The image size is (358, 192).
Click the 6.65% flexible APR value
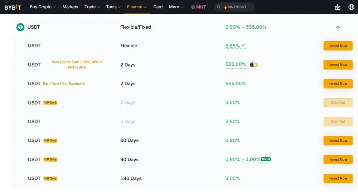pyautogui.click(x=233, y=46)
